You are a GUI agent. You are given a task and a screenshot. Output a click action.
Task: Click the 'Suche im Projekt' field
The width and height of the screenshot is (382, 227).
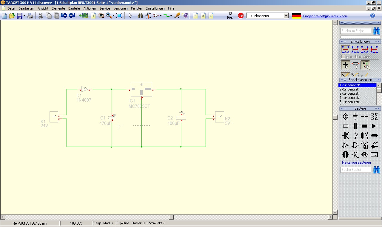356,31
